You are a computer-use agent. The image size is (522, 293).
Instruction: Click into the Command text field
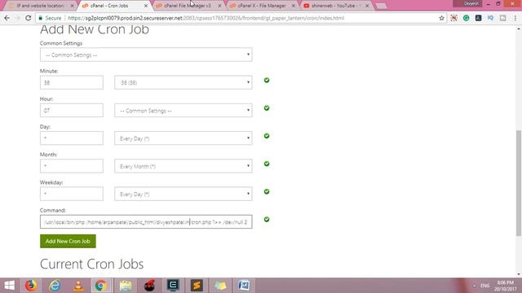[x=146, y=222]
